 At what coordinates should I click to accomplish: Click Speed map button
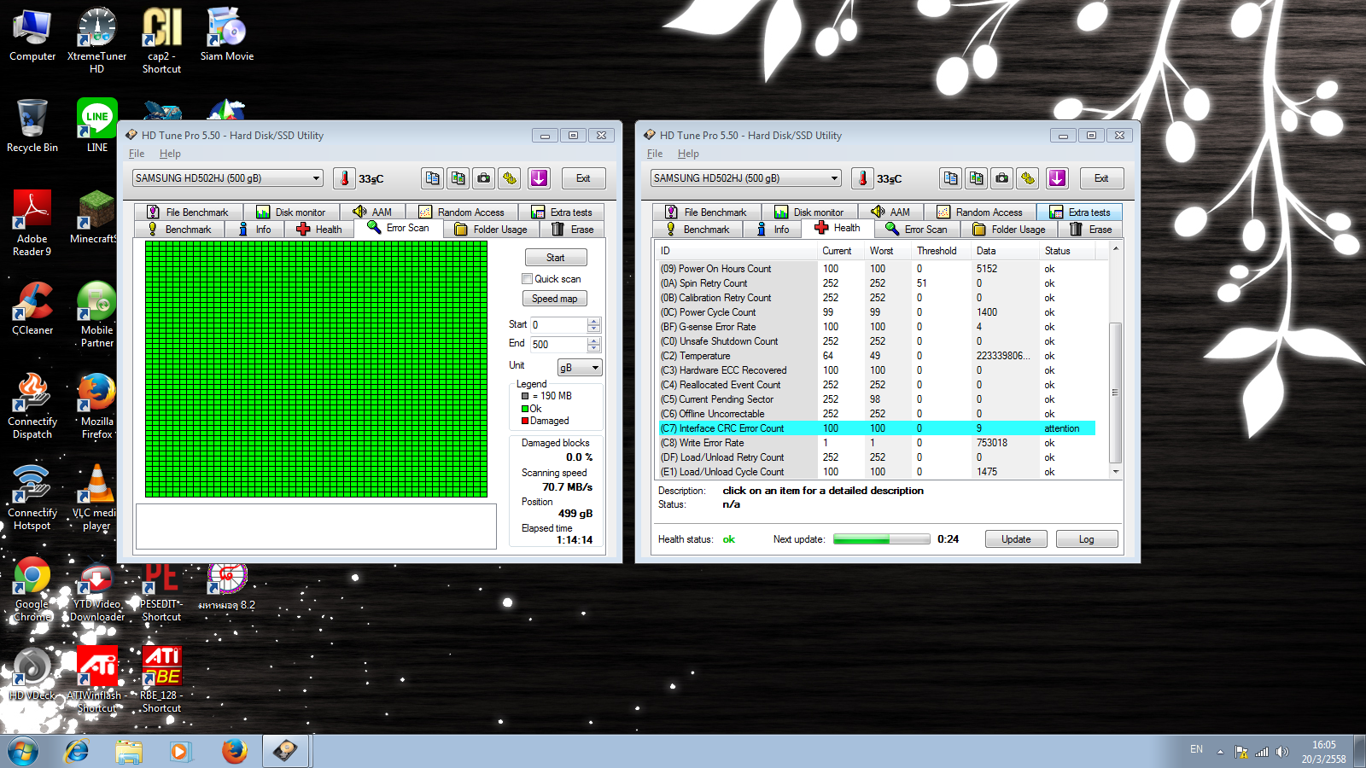tap(555, 299)
